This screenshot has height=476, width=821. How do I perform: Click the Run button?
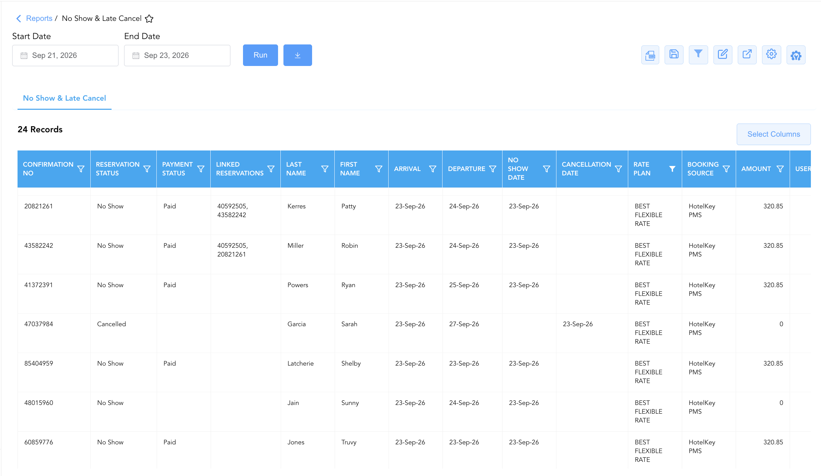(x=261, y=55)
